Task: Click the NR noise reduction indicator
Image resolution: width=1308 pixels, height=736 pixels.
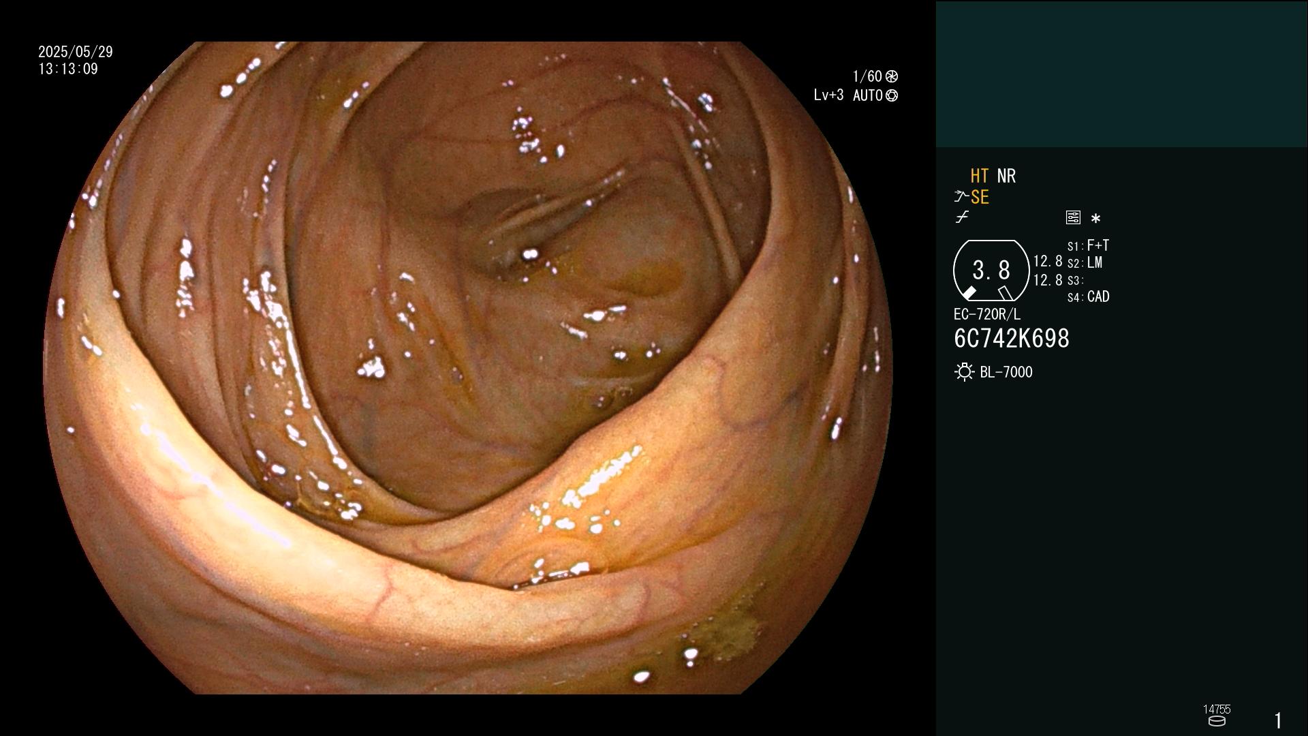Action: (1006, 176)
